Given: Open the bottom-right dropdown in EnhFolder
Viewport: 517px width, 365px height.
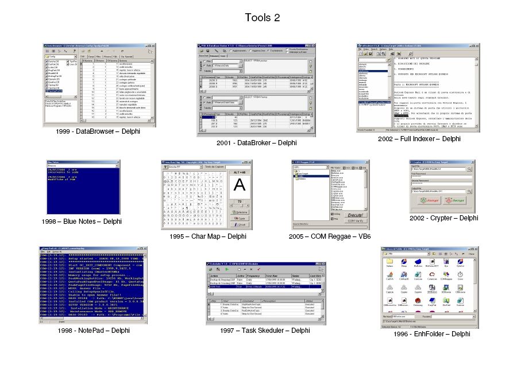Looking at the screenshot, I should click(474, 317).
